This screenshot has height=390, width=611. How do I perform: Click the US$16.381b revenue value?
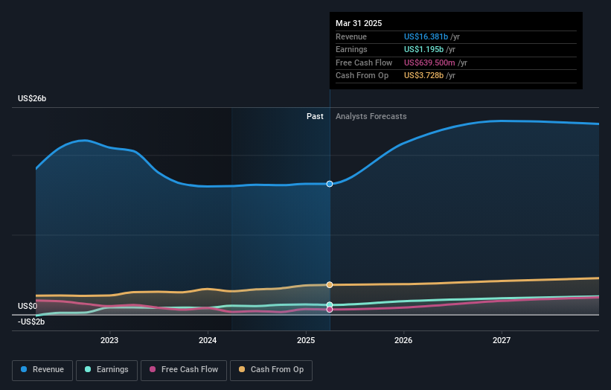pyautogui.click(x=426, y=36)
